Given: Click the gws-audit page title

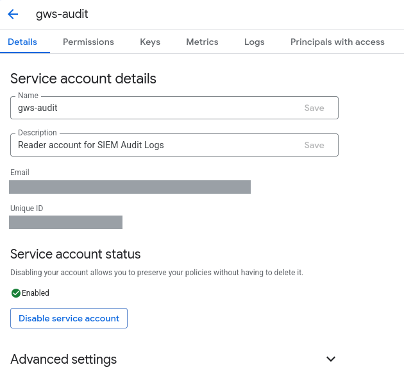Looking at the screenshot, I should [62, 14].
